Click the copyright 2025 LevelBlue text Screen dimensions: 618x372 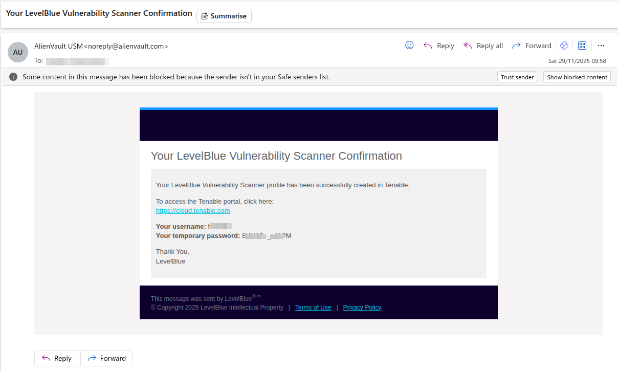[217, 308]
